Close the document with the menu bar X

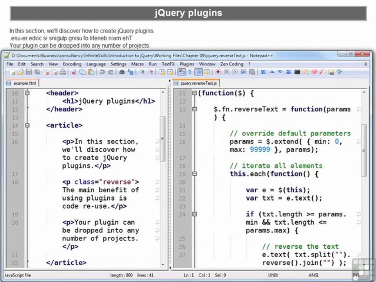click(365, 64)
